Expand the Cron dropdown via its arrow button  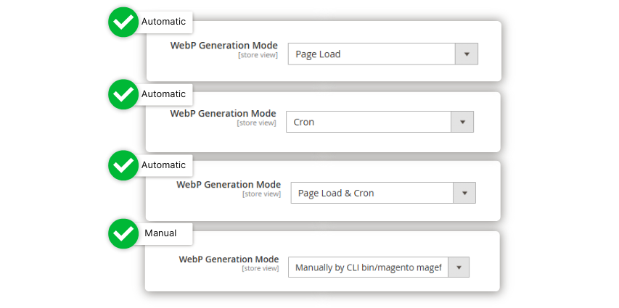[462, 122]
